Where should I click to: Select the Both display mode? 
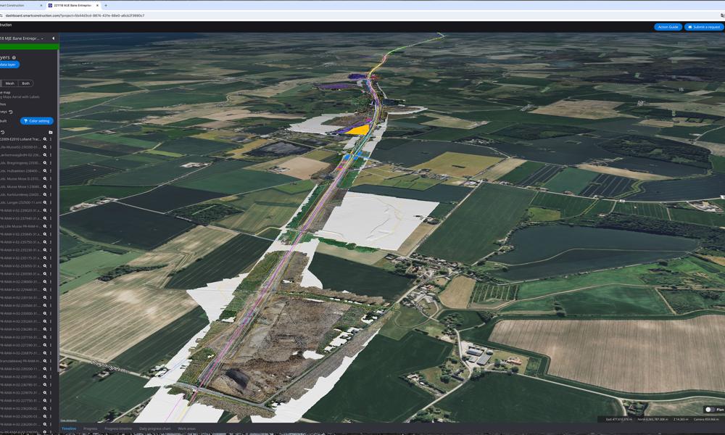point(25,82)
